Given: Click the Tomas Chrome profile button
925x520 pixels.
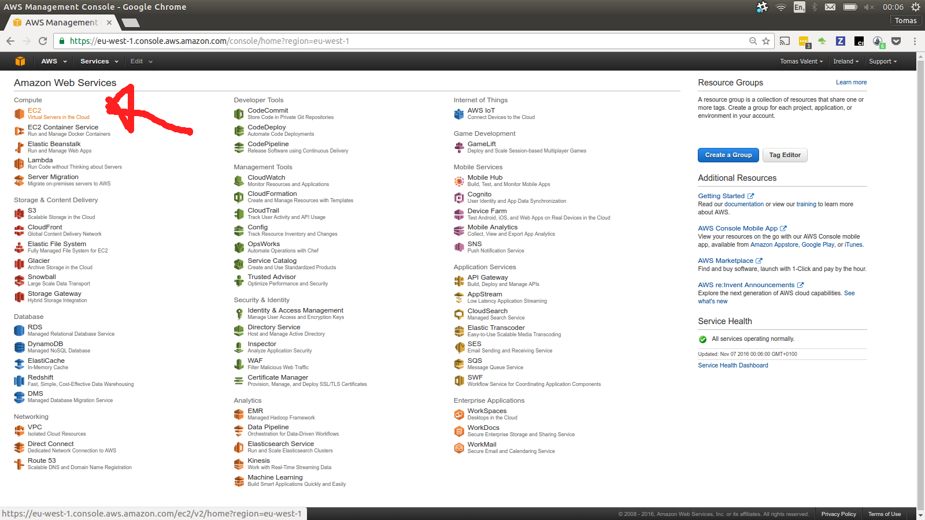Looking at the screenshot, I should click(905, 20).
